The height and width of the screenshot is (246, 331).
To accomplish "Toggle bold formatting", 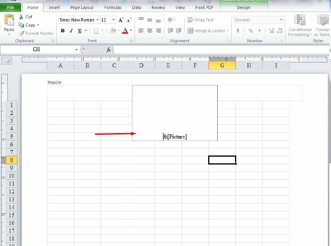I will pos(62,31).
